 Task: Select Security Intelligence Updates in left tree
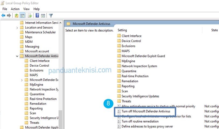(44, 118)
